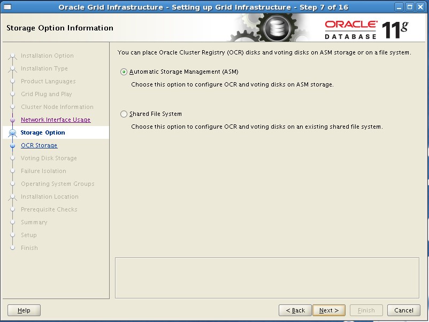
Task: Click the Product Languages step label
Action: [48, 81]
